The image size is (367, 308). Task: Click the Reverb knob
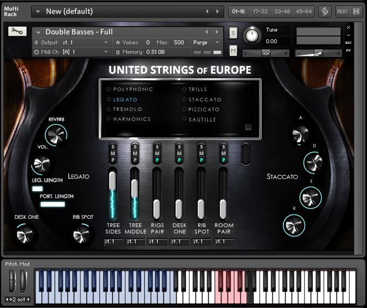[56, 135]
